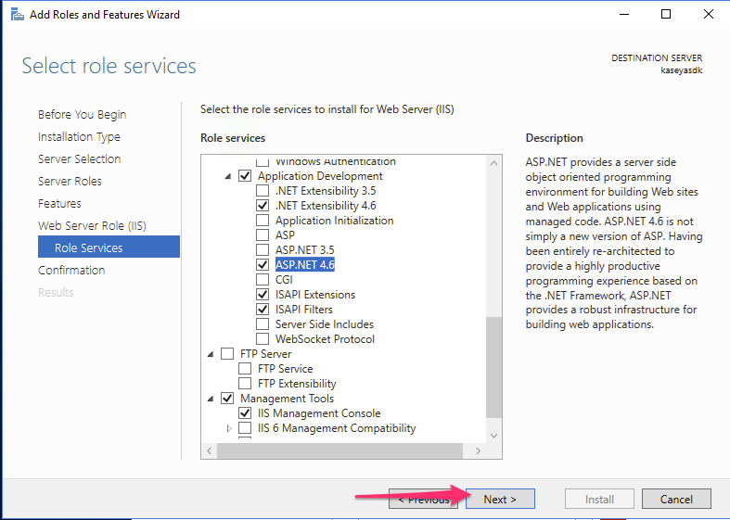730x520 pixels.
Task: Collapse the Application Development tree node
Action: point(228,176)
